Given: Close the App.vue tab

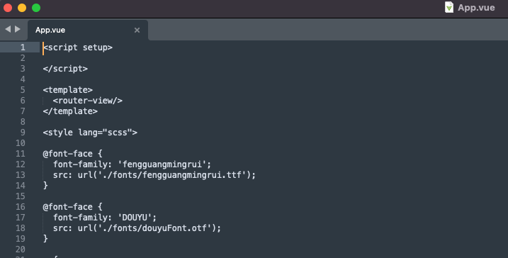Looking at the screenshot, I should (137, 30).
